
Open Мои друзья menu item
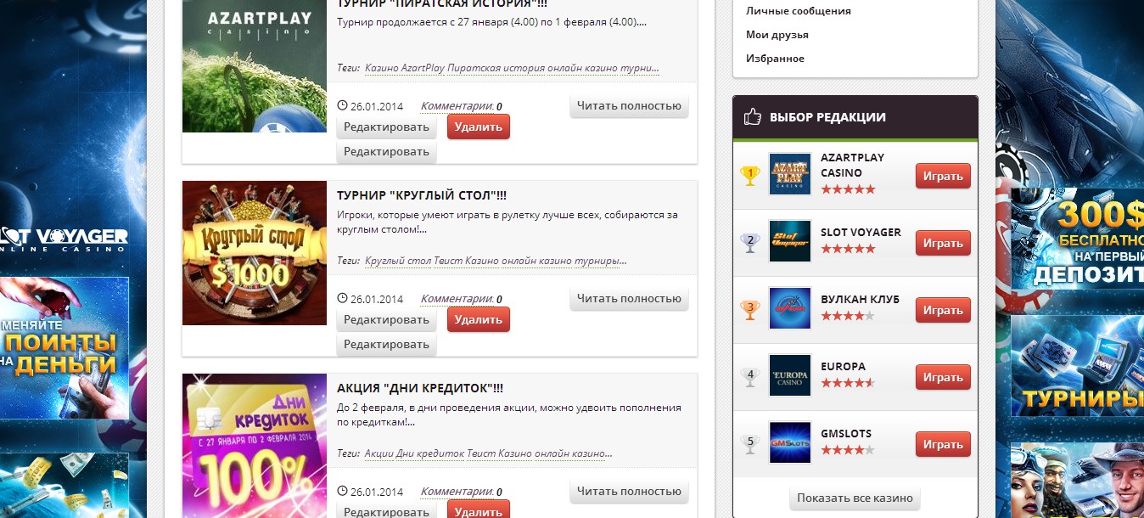click(x=777, y=35)
